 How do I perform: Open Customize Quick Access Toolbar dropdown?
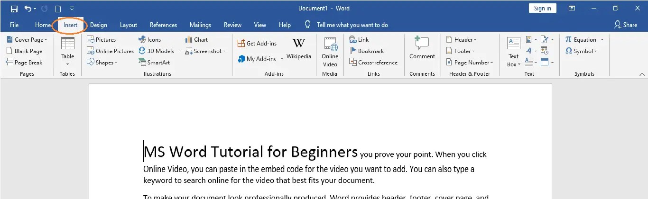pyautogui.click(x=72, y=9)
